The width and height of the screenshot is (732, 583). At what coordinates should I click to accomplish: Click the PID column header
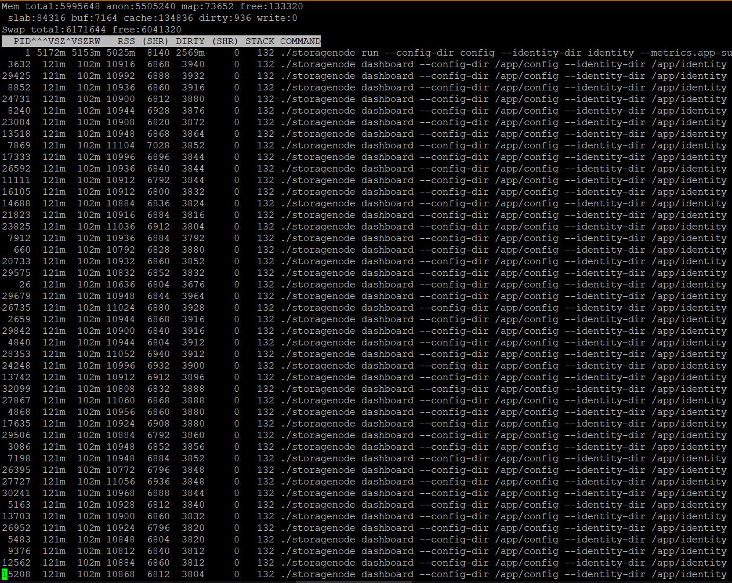(x=22, y=41)
